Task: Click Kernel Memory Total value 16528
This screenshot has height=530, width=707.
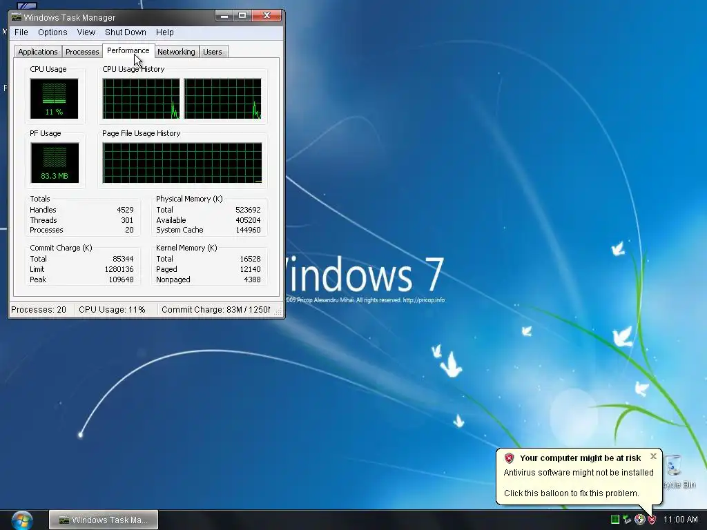Action: point(250,259)
